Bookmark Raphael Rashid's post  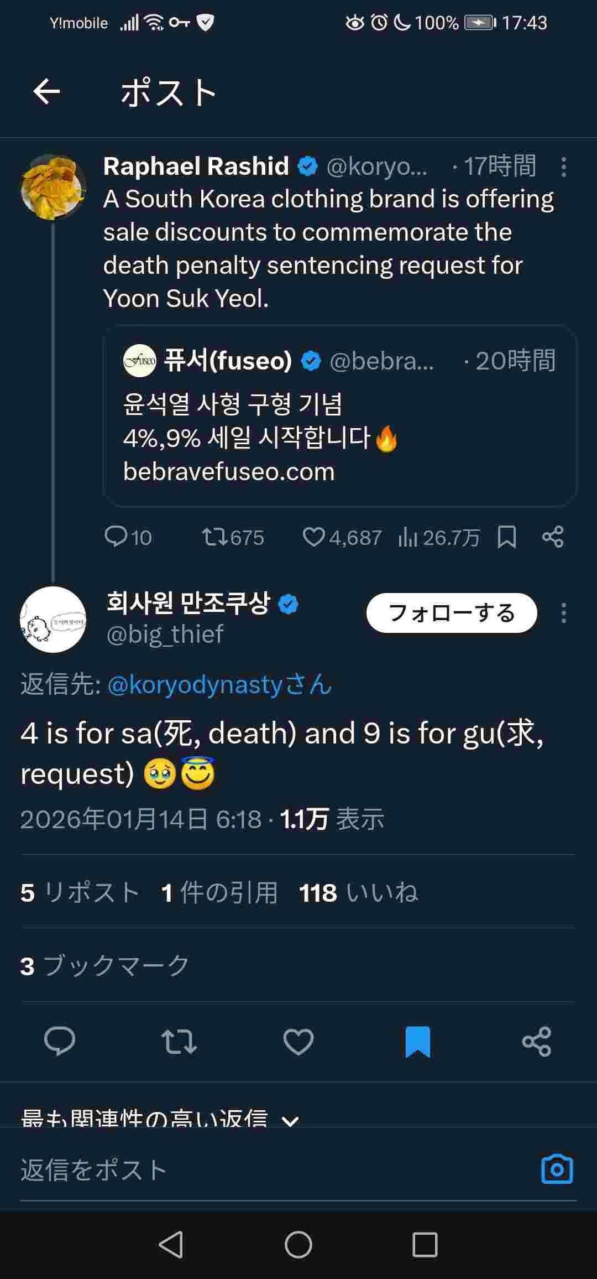pyautogui.click(x=506, y=537)
